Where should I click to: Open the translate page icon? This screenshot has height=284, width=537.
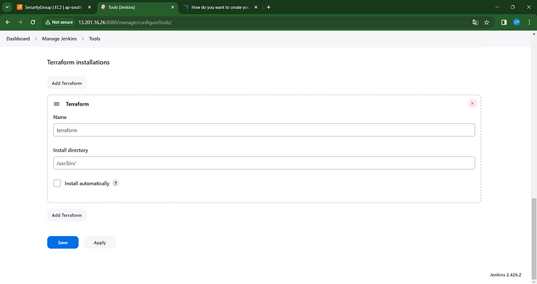(x=476, y=22)
